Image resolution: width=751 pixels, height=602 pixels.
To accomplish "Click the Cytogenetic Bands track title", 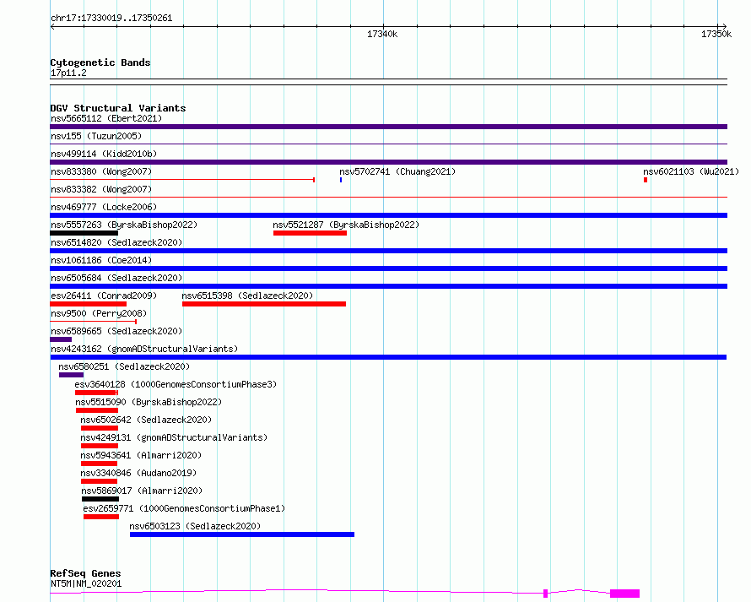I will click(x=100, y=62).
